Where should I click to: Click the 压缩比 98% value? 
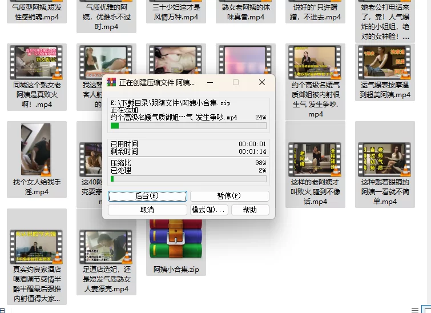click(x=260, y=163)
